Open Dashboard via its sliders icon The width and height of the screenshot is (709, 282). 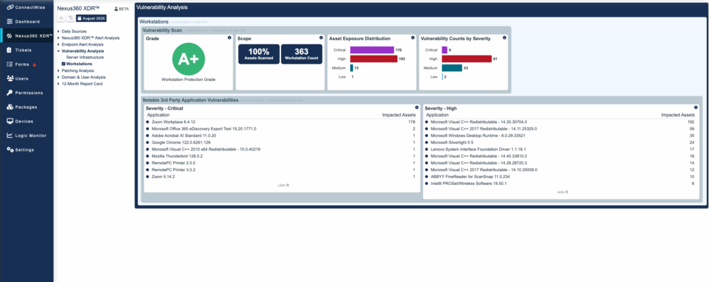pyautogui.click(x=10, y=21)
